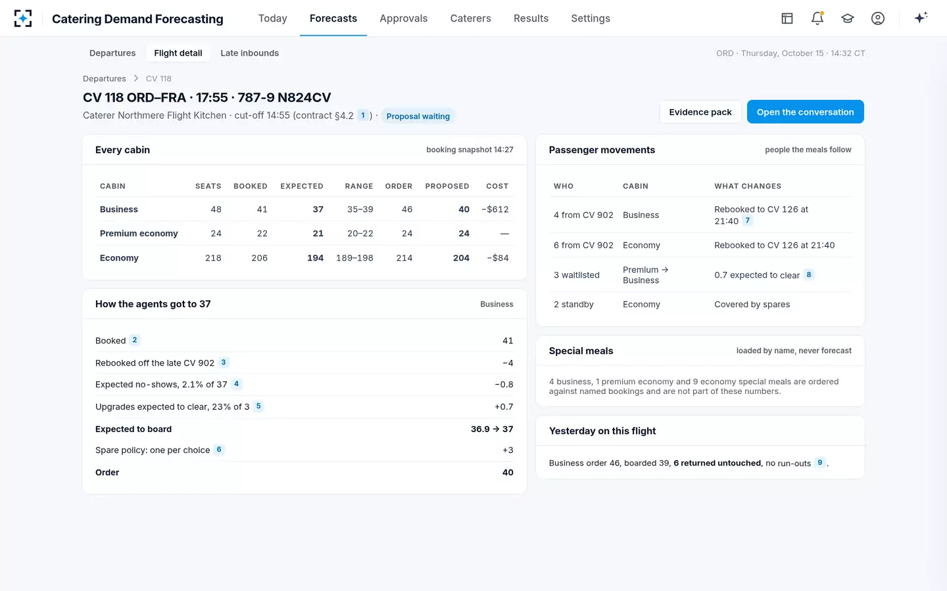
Task: Open citation 4 beside Expected no-shows
Action: point(237,384)
